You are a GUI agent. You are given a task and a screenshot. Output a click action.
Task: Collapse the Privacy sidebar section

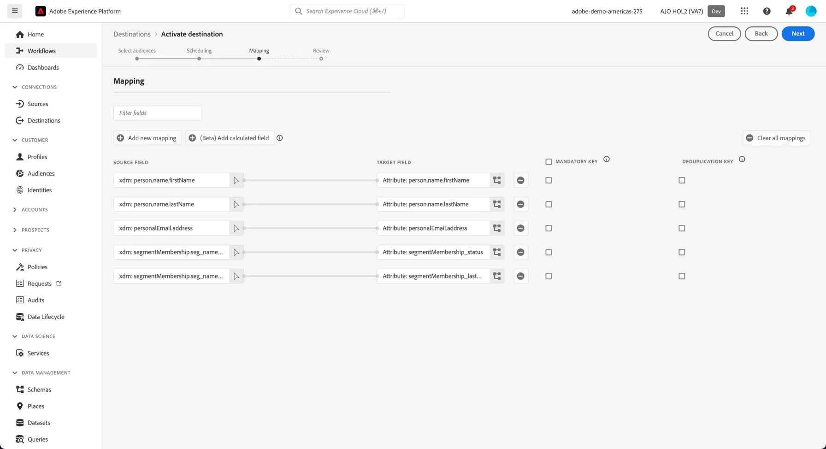[x=15, y=250]
